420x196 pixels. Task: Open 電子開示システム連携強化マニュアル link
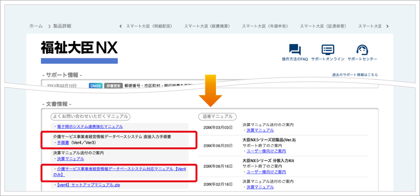(x=89, y=126)
